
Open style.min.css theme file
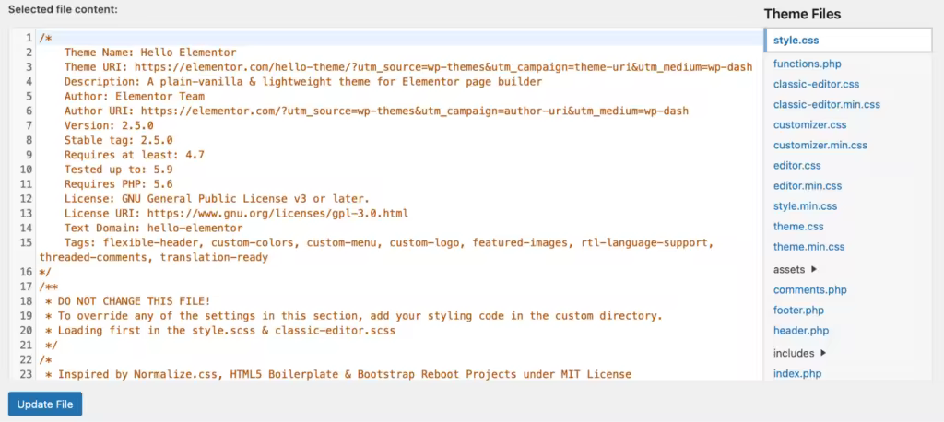pos(805,206)
